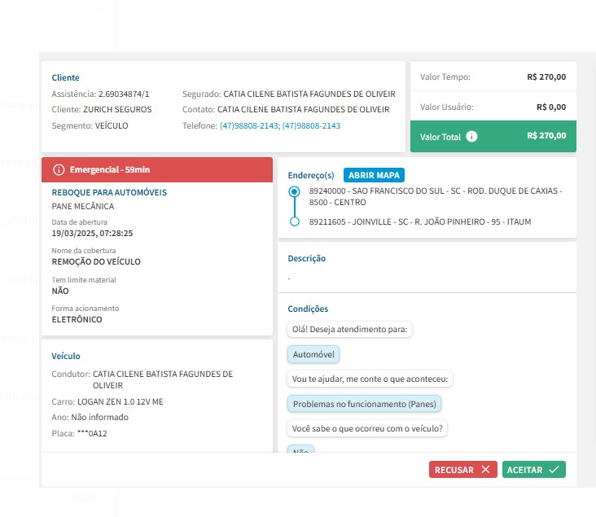Click the green Valor Total amount R$ 270,00

546,137
